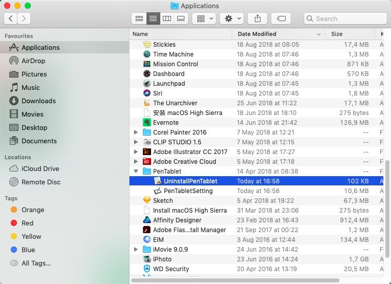Sort by the Name column header

[x=181, y=34]
